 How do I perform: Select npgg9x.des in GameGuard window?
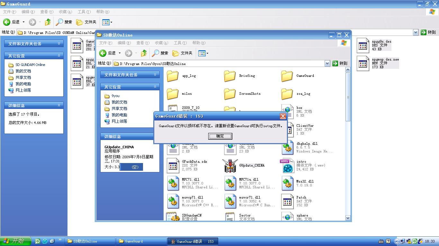coord(363,45)
